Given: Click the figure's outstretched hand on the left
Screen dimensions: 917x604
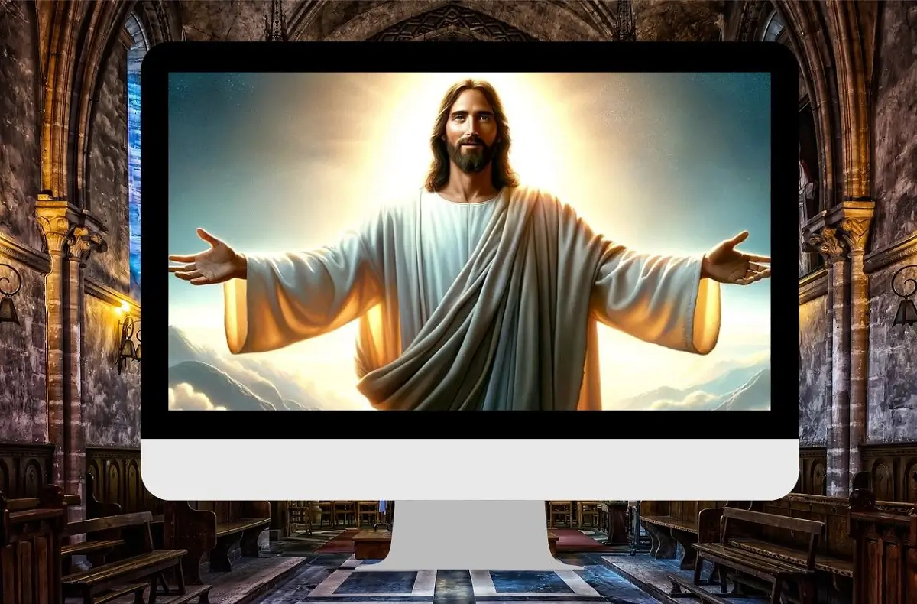Looking at the screenshot, I should (x=205, y=258).
